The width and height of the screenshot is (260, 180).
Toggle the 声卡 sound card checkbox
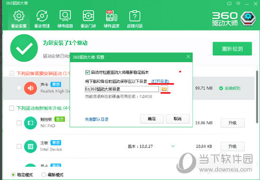coord(19,88)
